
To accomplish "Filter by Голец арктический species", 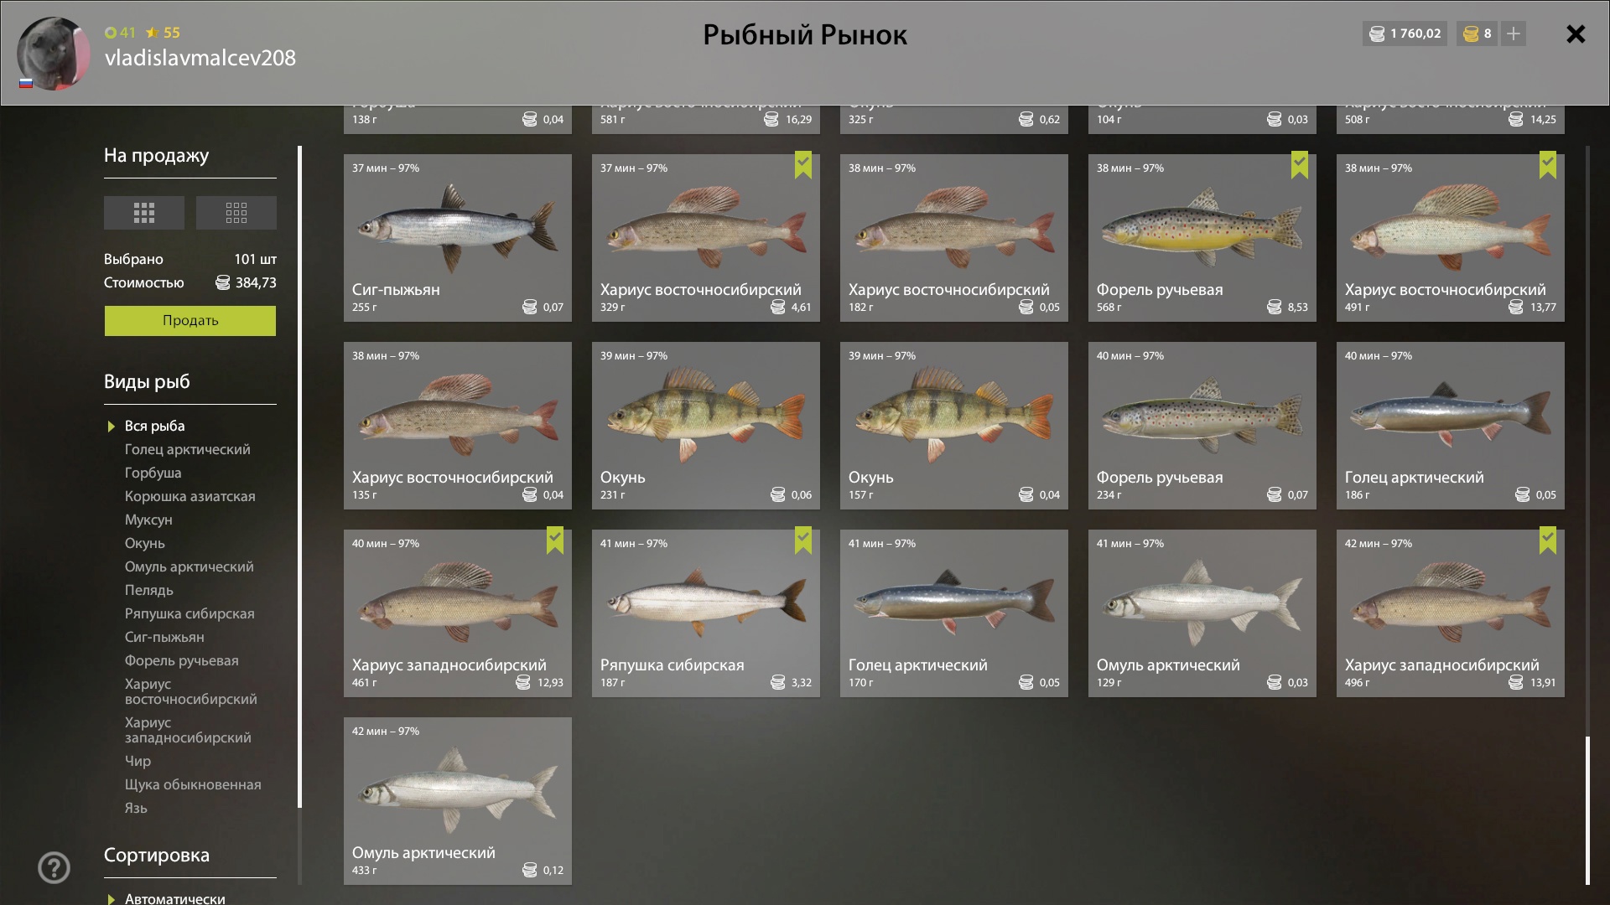I will (x=187, y=449).
